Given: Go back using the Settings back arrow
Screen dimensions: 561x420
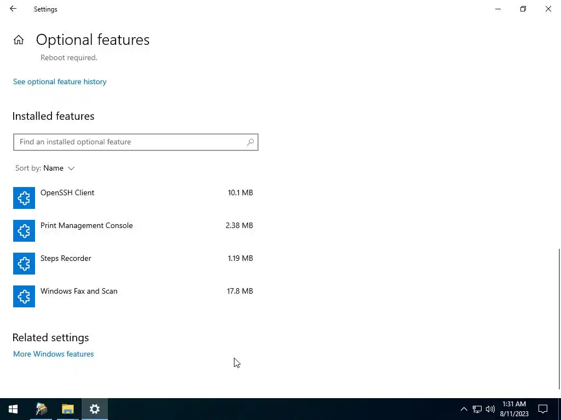Looking at the screenshot, I should (13, 9).
